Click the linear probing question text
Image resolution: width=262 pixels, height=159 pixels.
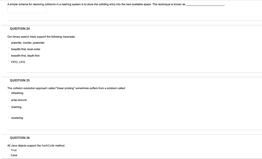(67, 88)
